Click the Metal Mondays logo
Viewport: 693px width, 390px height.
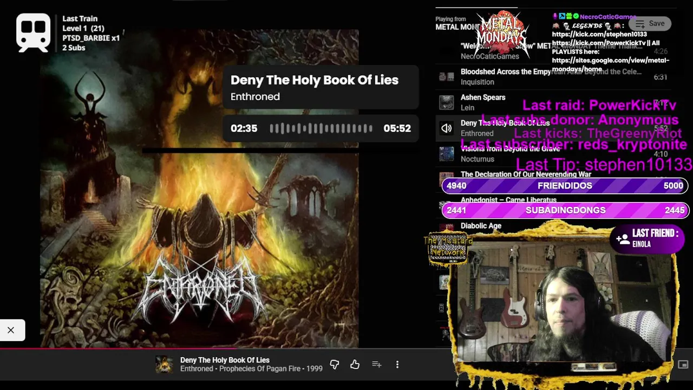tap(501, 34)
